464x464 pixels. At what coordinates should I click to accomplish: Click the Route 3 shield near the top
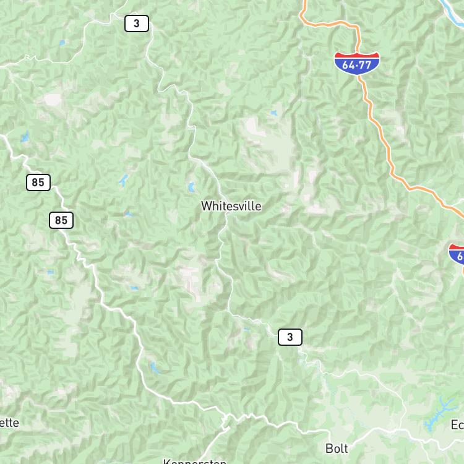pos(137,24)
